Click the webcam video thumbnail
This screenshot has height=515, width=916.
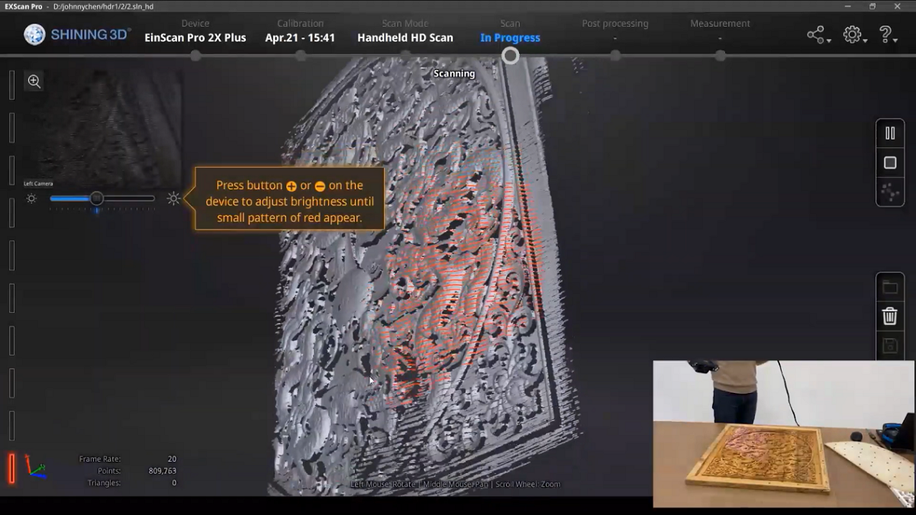(x=783, y=433)
